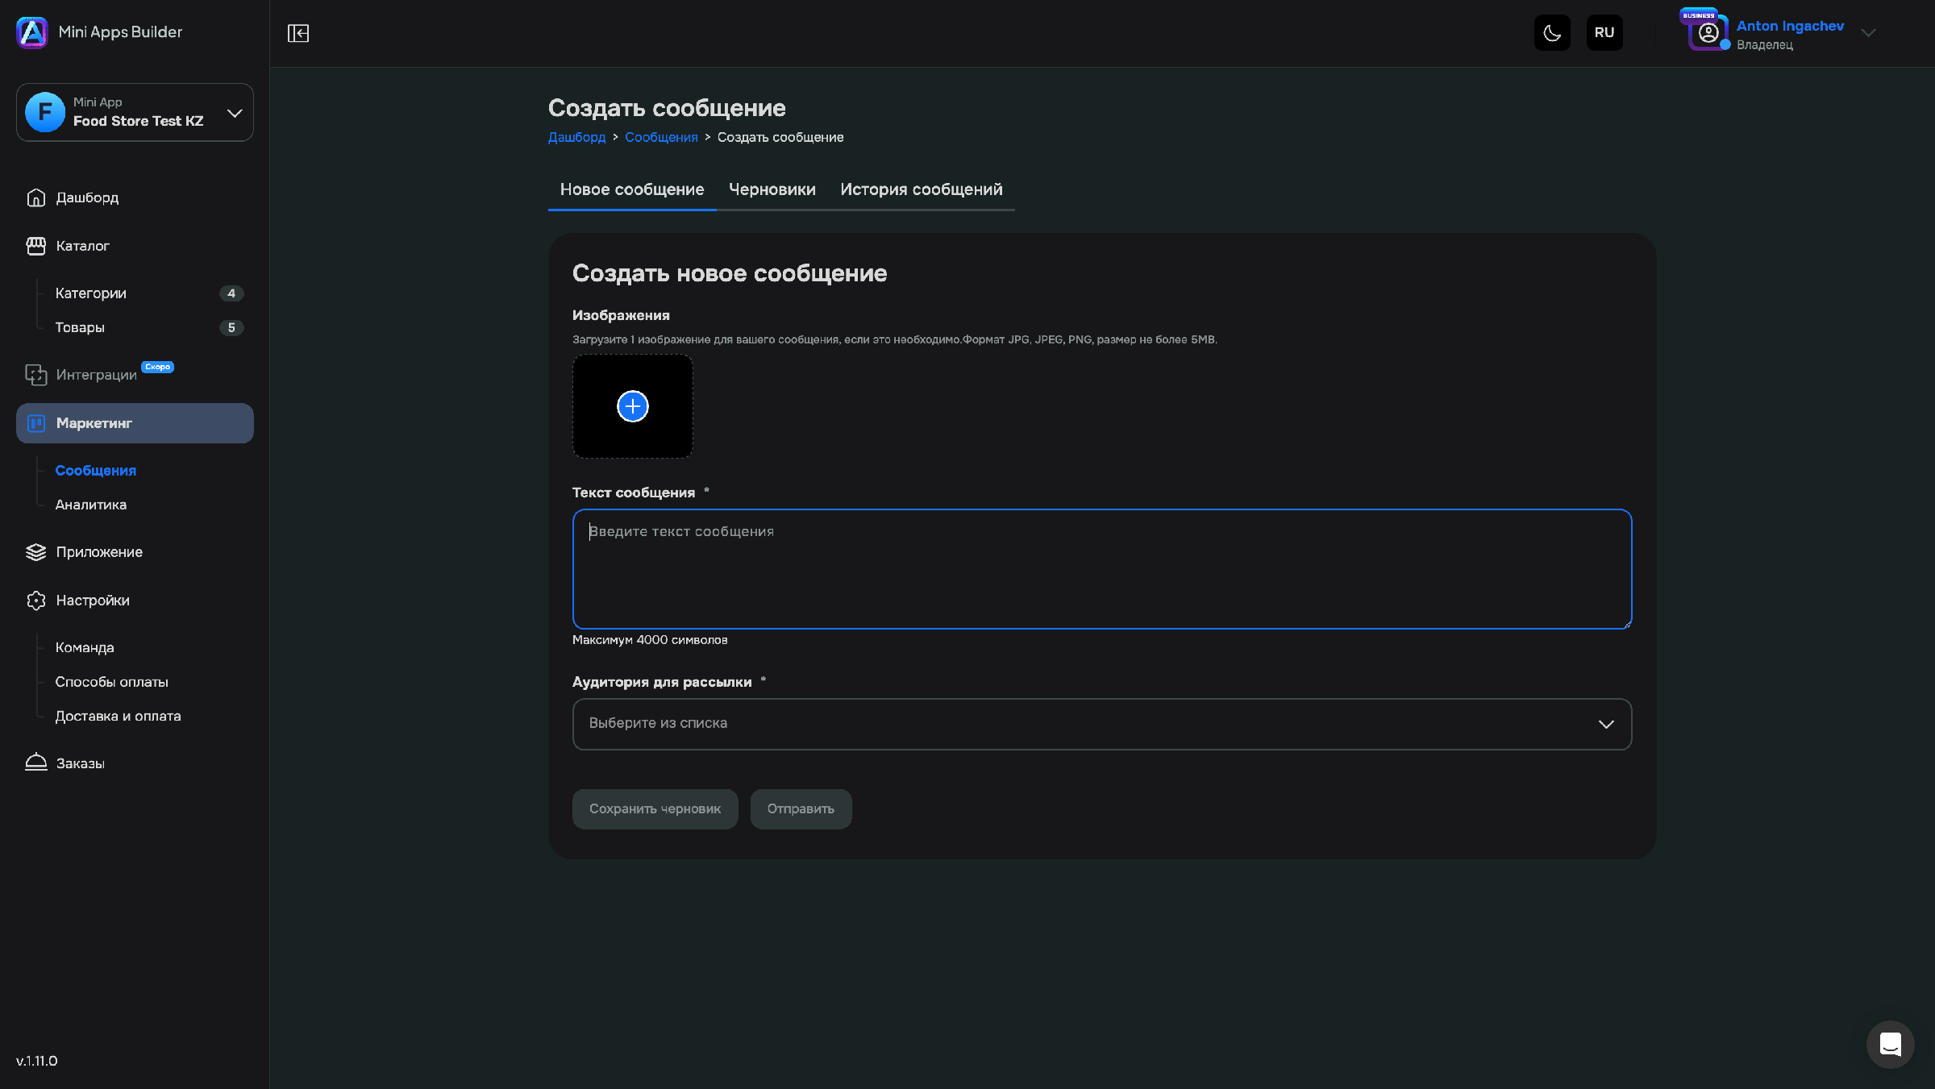Open the История сообщений tab

(x=921, y=189)
